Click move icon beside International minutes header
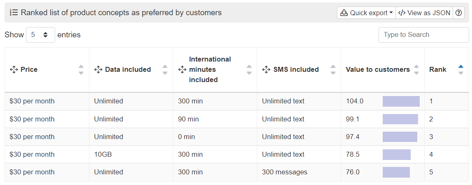The width and height of the screenshot is (472, 185). click(182, 70)
